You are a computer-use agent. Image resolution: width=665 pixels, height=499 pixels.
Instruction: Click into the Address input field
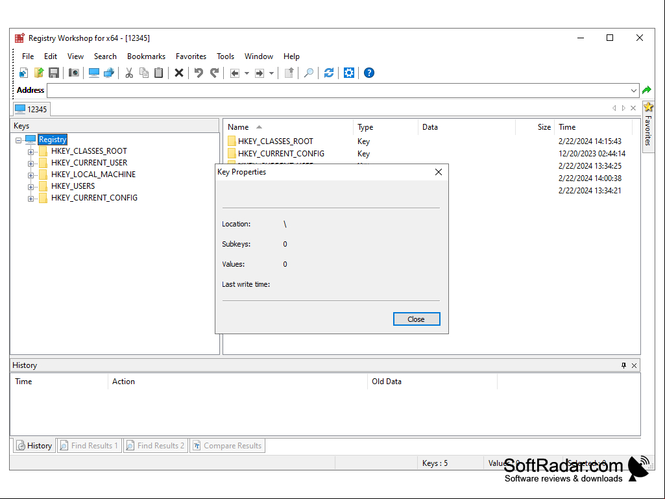pyautogui.click(x=338, y=90)
